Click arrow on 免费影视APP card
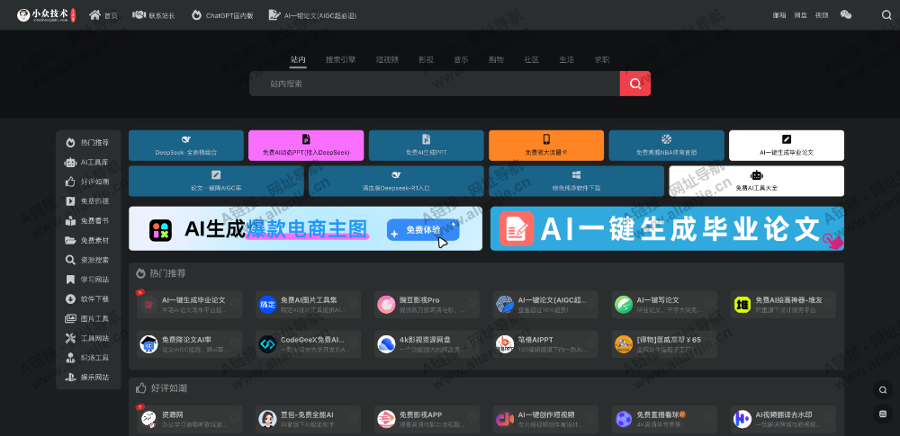Image resolution: width=900 pixels, height=436 pixels. pyautogui.click(x=472, y=418)
